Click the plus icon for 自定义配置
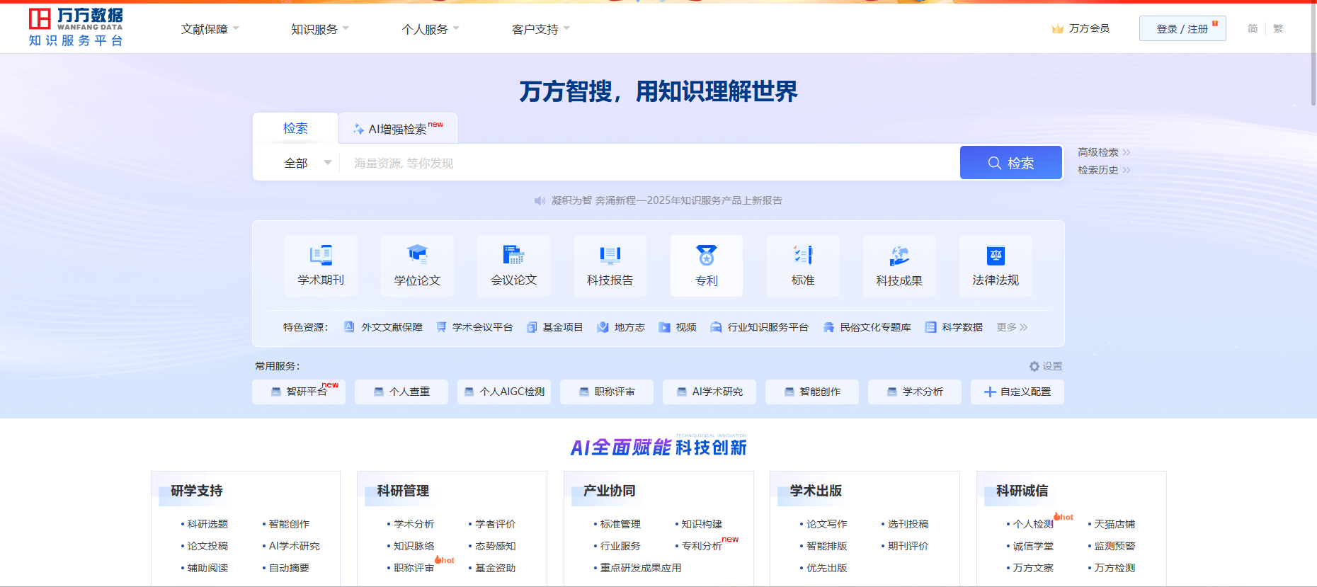The image size is (1317, 587). [990, 392]
